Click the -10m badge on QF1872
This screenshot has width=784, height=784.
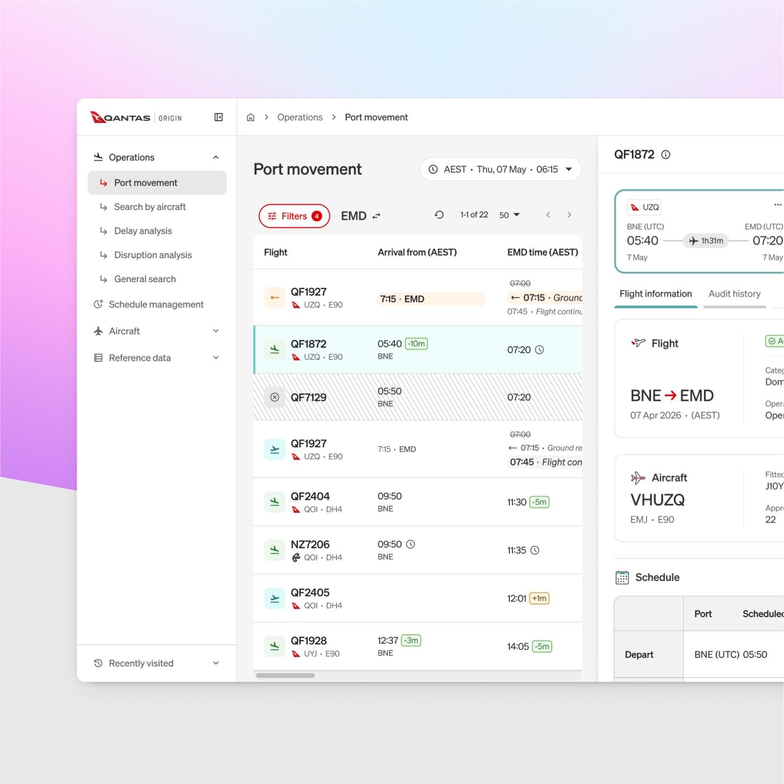[417, 343]
